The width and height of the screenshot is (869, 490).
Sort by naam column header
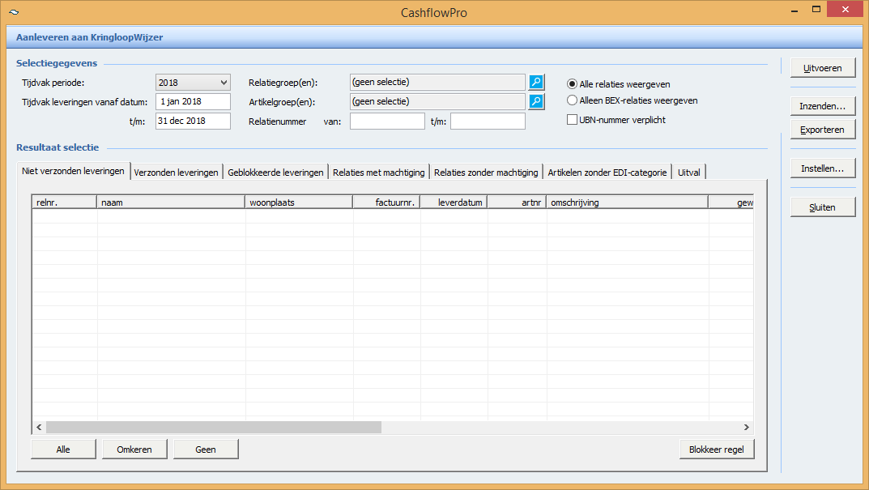pyautogui.click(x=171, y=202)
